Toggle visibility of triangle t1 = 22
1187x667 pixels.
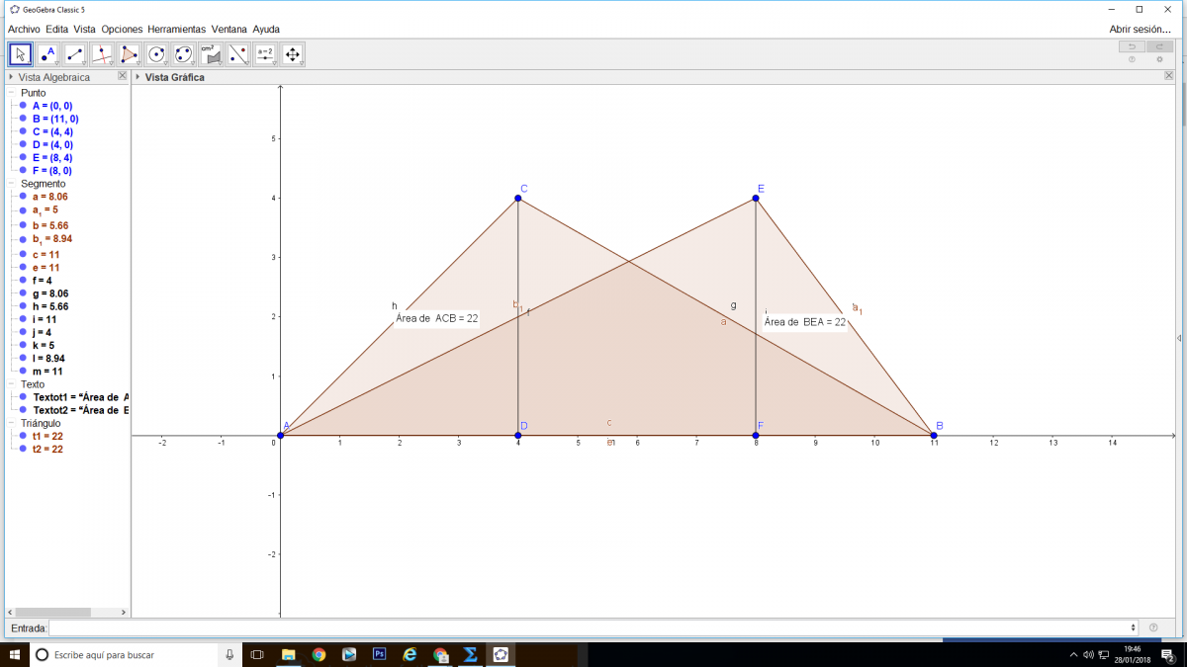tap(22, 436)
